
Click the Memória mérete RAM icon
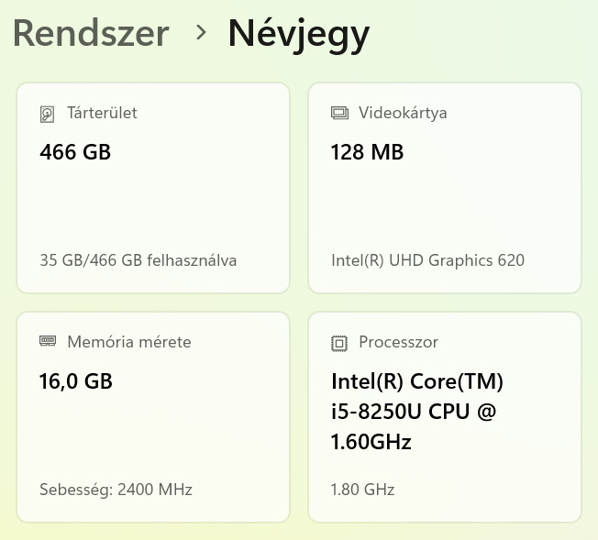click(x=48, y=342)
